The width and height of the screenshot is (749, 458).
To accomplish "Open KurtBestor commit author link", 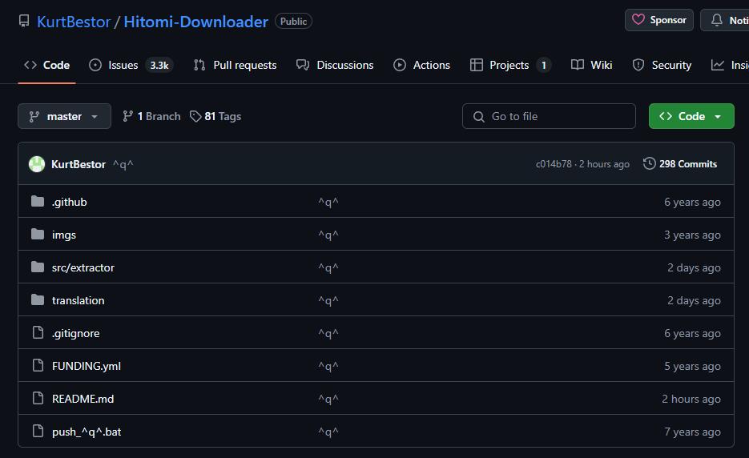I will tap(79, 164).
